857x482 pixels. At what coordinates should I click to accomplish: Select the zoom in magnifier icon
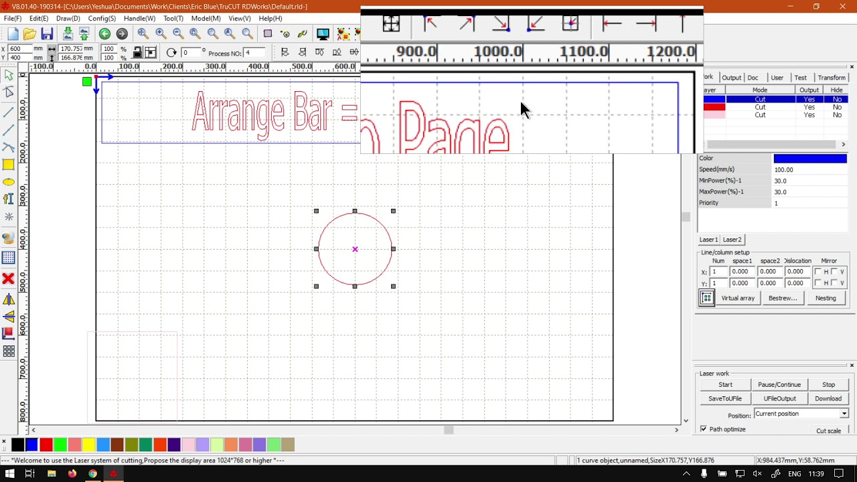(161, 33)
